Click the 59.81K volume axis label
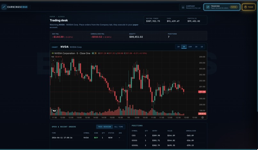Screen dimensions: 258x150 (202, 114)
